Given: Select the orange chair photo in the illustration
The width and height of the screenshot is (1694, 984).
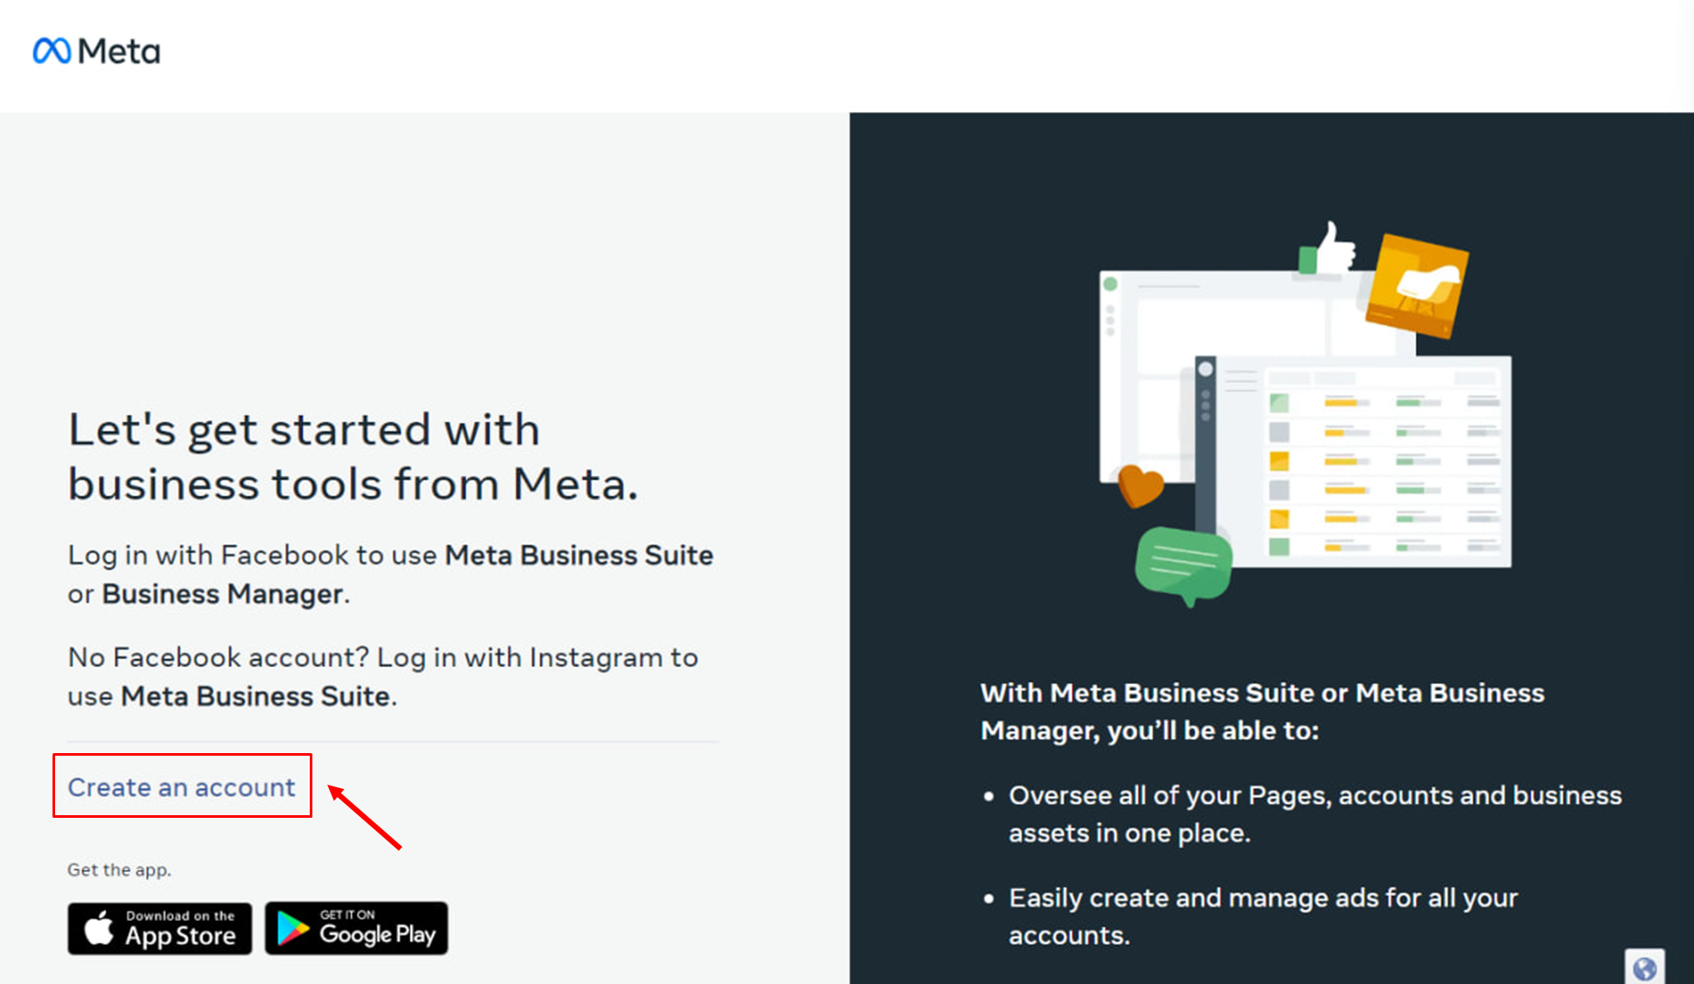Looking at the screenshot, I should (x=1417, y=286).
